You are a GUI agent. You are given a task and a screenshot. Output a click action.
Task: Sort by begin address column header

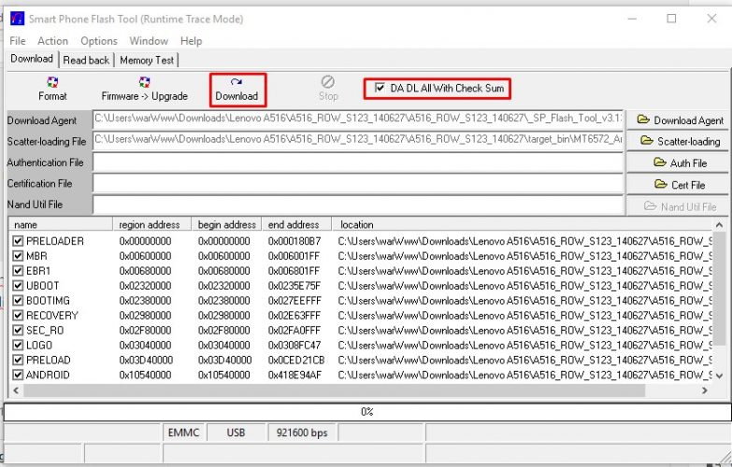pyautogui.click(x=227, y=224)
